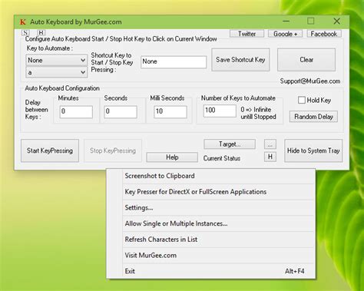Click the small H button
This screenshot has height=291, width=364.
coord(270,157)
